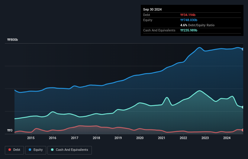The height and width of the screenshot is (159, 248).
Task: Click the Cash And Equivalents end marker
Action: click(243, 107)
